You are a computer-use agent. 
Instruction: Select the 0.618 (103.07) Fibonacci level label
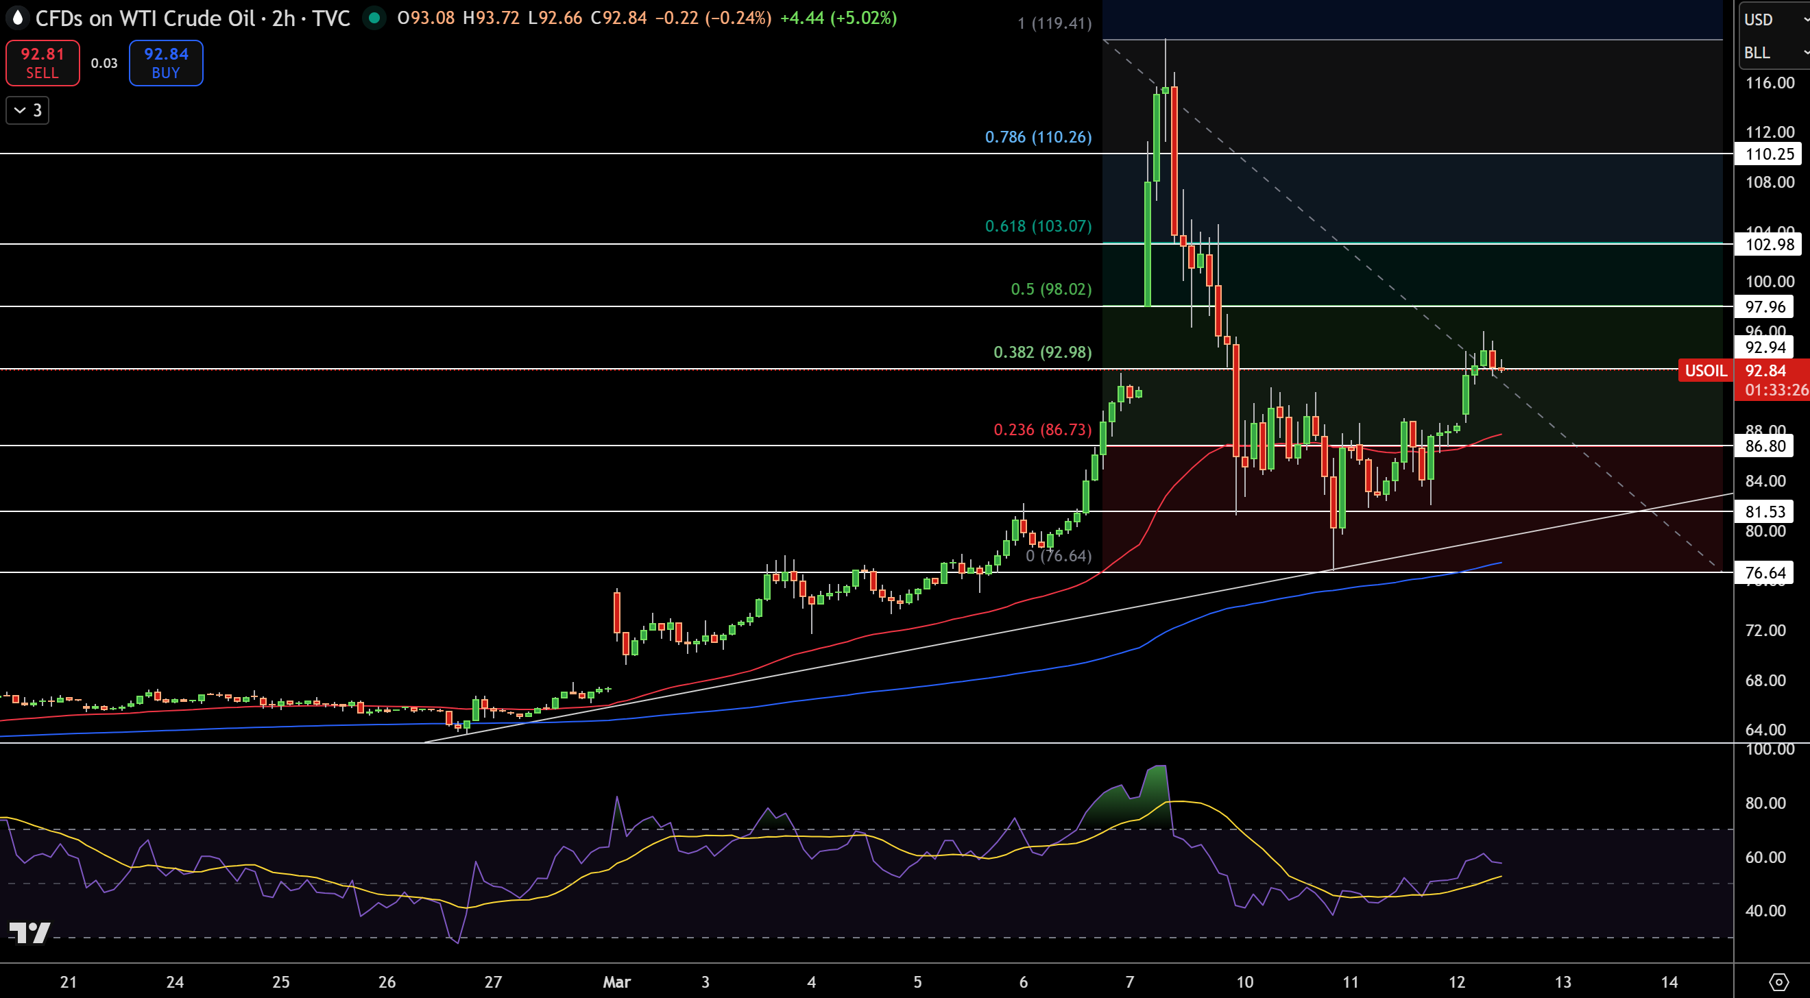pos(1038,226)
